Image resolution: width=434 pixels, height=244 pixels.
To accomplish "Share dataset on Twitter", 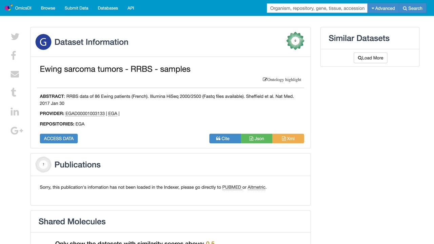I will pos(15,37).
